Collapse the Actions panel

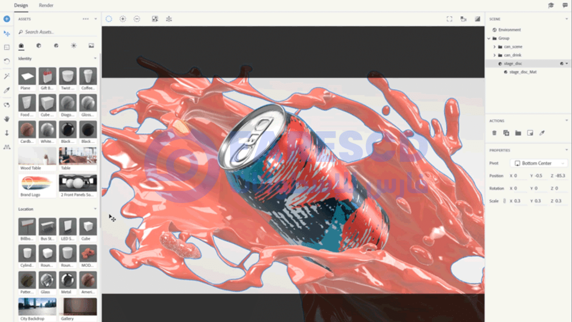[567, 121]
